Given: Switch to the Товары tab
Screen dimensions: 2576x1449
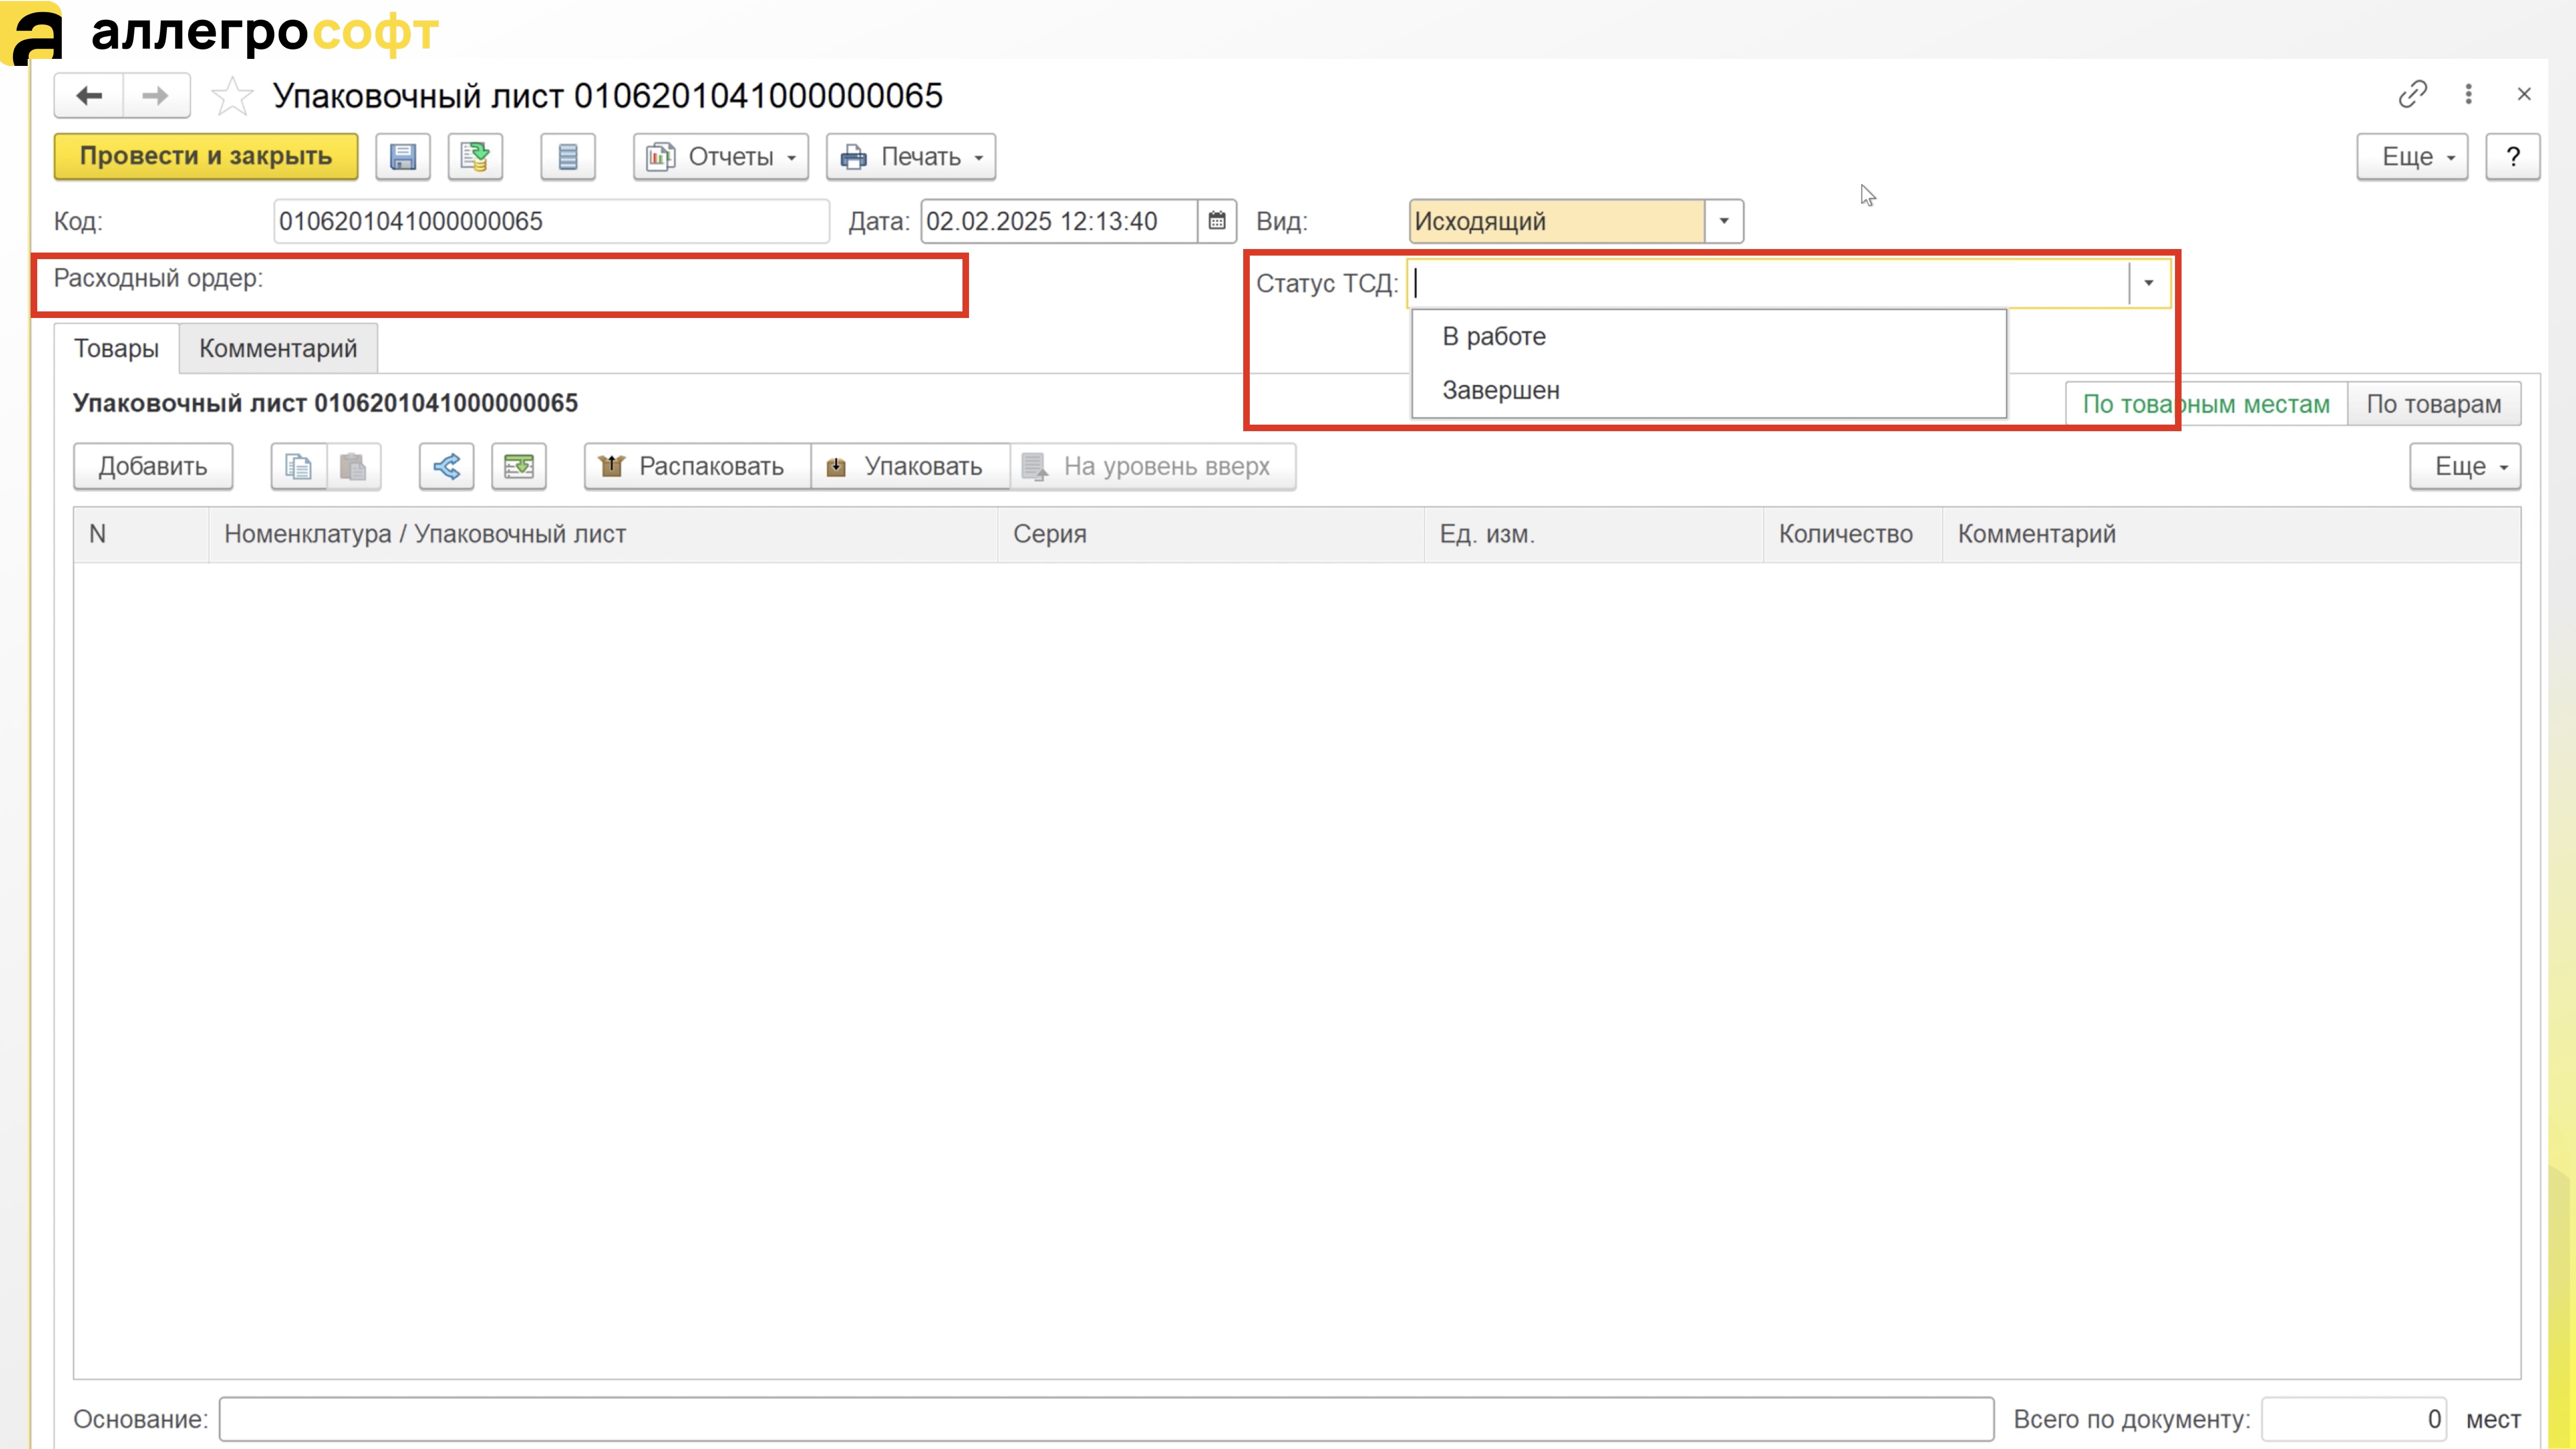Looking at the screenshot, I should 116,348.
